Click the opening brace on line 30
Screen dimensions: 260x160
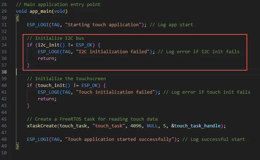click(x=17, y=18)
